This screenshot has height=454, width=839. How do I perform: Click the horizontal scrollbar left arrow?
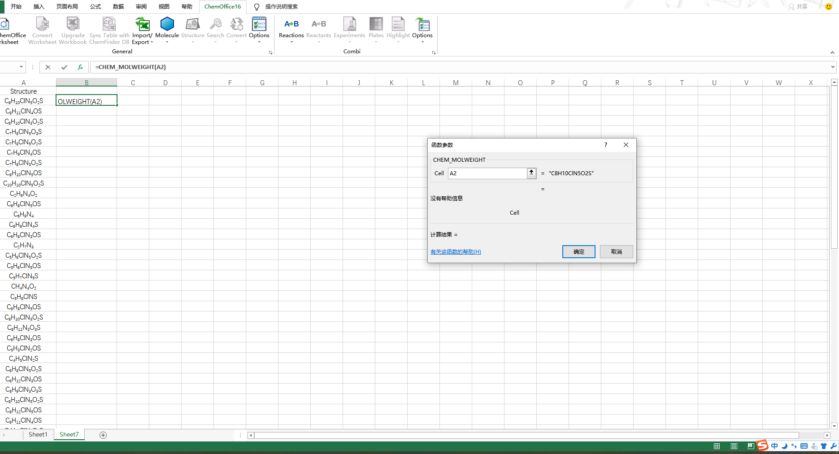[x=251, y=435]
